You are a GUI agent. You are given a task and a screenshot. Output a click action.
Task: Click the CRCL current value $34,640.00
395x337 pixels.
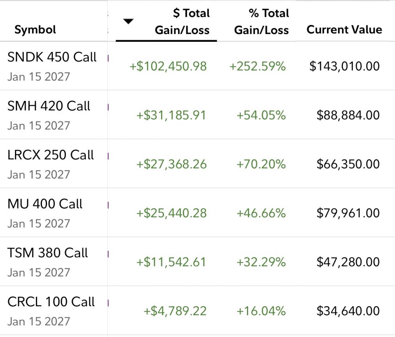(x=348, y=311)
